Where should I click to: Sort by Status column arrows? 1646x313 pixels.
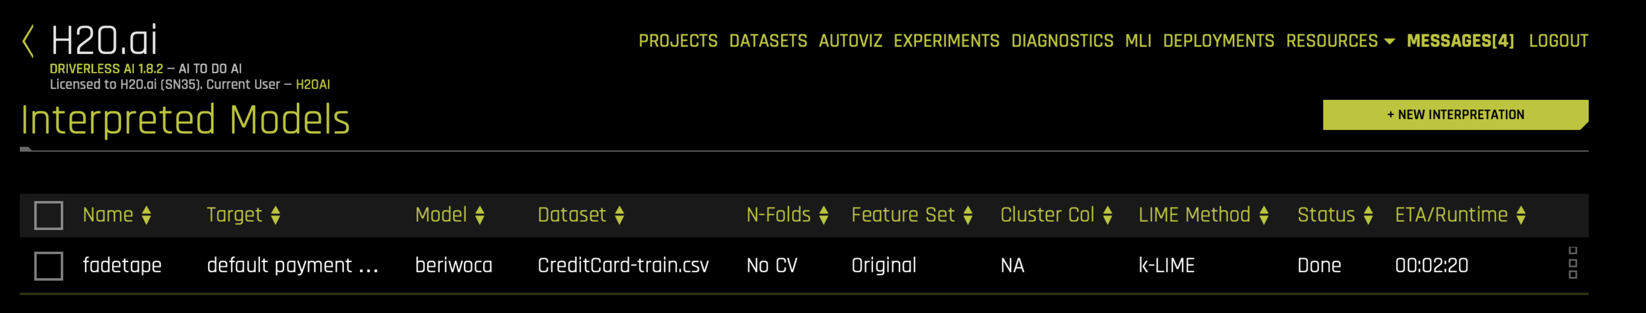1368,215
